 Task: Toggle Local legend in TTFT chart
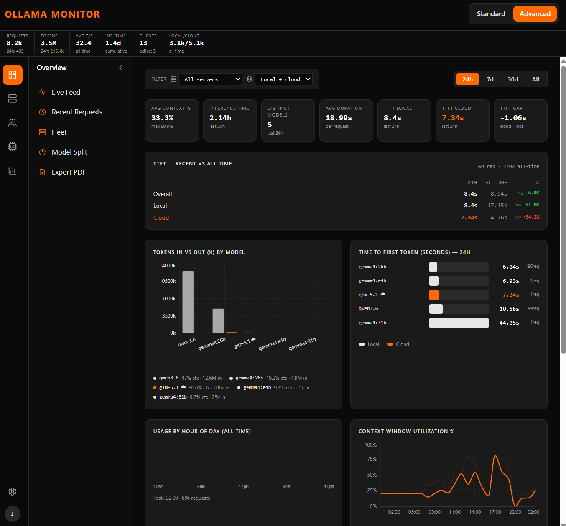tap(369, 344)
